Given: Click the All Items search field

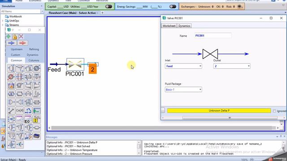Looking at the screenshot, I should 21,11.
